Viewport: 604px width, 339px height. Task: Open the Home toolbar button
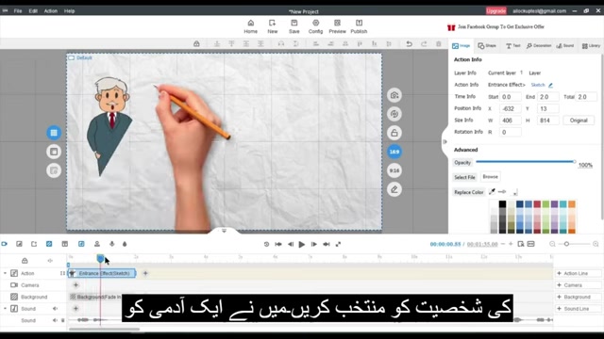coord(250,26)
